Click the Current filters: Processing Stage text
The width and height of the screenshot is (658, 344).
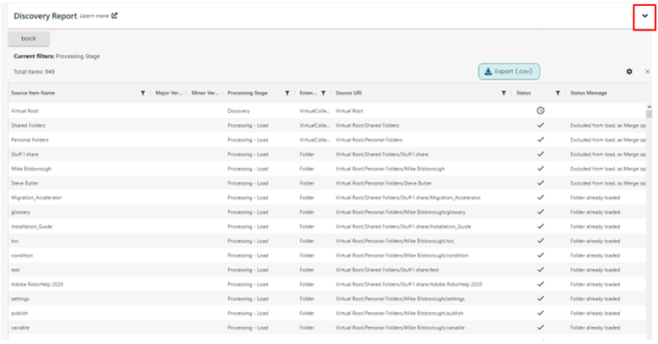[57, 56]
